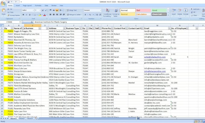The image size is (205, 123).
Task: Switch to the Data ribbon tab
Action: pyautogui.click(x=46, y=6)
